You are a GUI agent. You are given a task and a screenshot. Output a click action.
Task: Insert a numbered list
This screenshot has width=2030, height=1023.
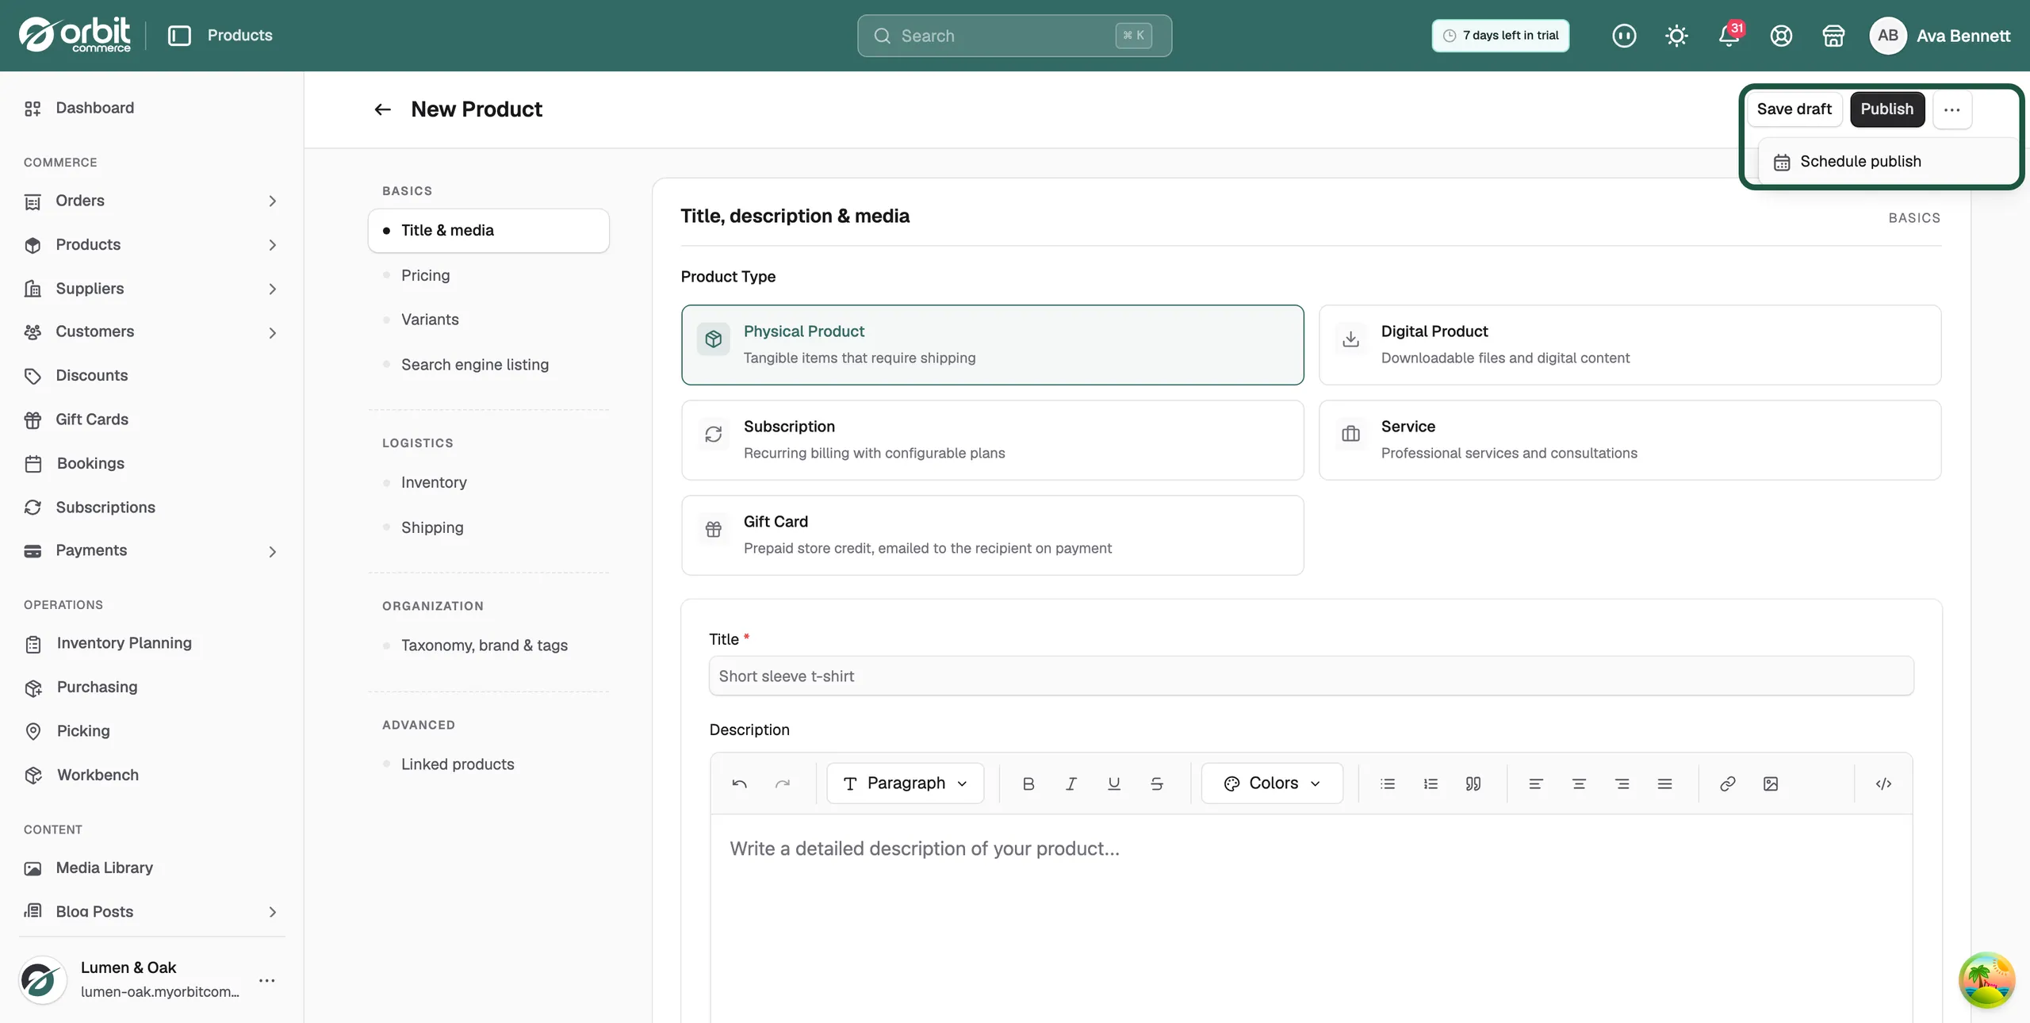coord(1431,784)
